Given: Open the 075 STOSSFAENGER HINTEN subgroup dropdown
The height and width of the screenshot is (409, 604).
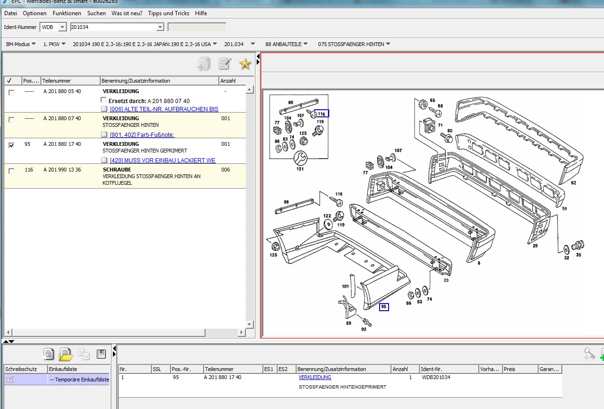Looking at the screenshot, I should 354,44.
